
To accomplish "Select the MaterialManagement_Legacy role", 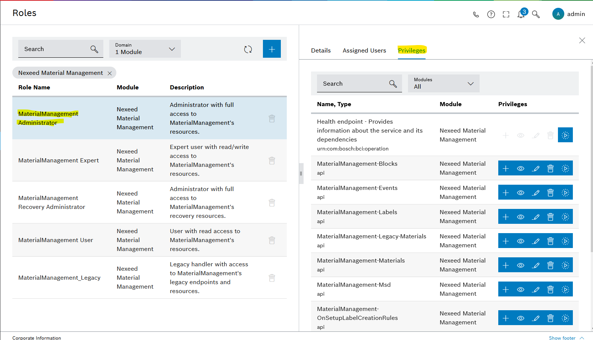I will pyautogui.click(x=150, y=278).
